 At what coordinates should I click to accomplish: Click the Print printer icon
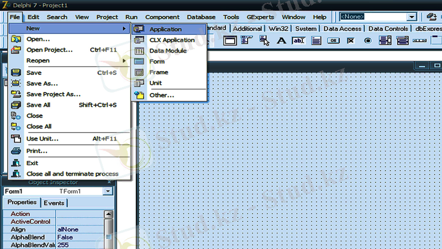pos(16,151)
